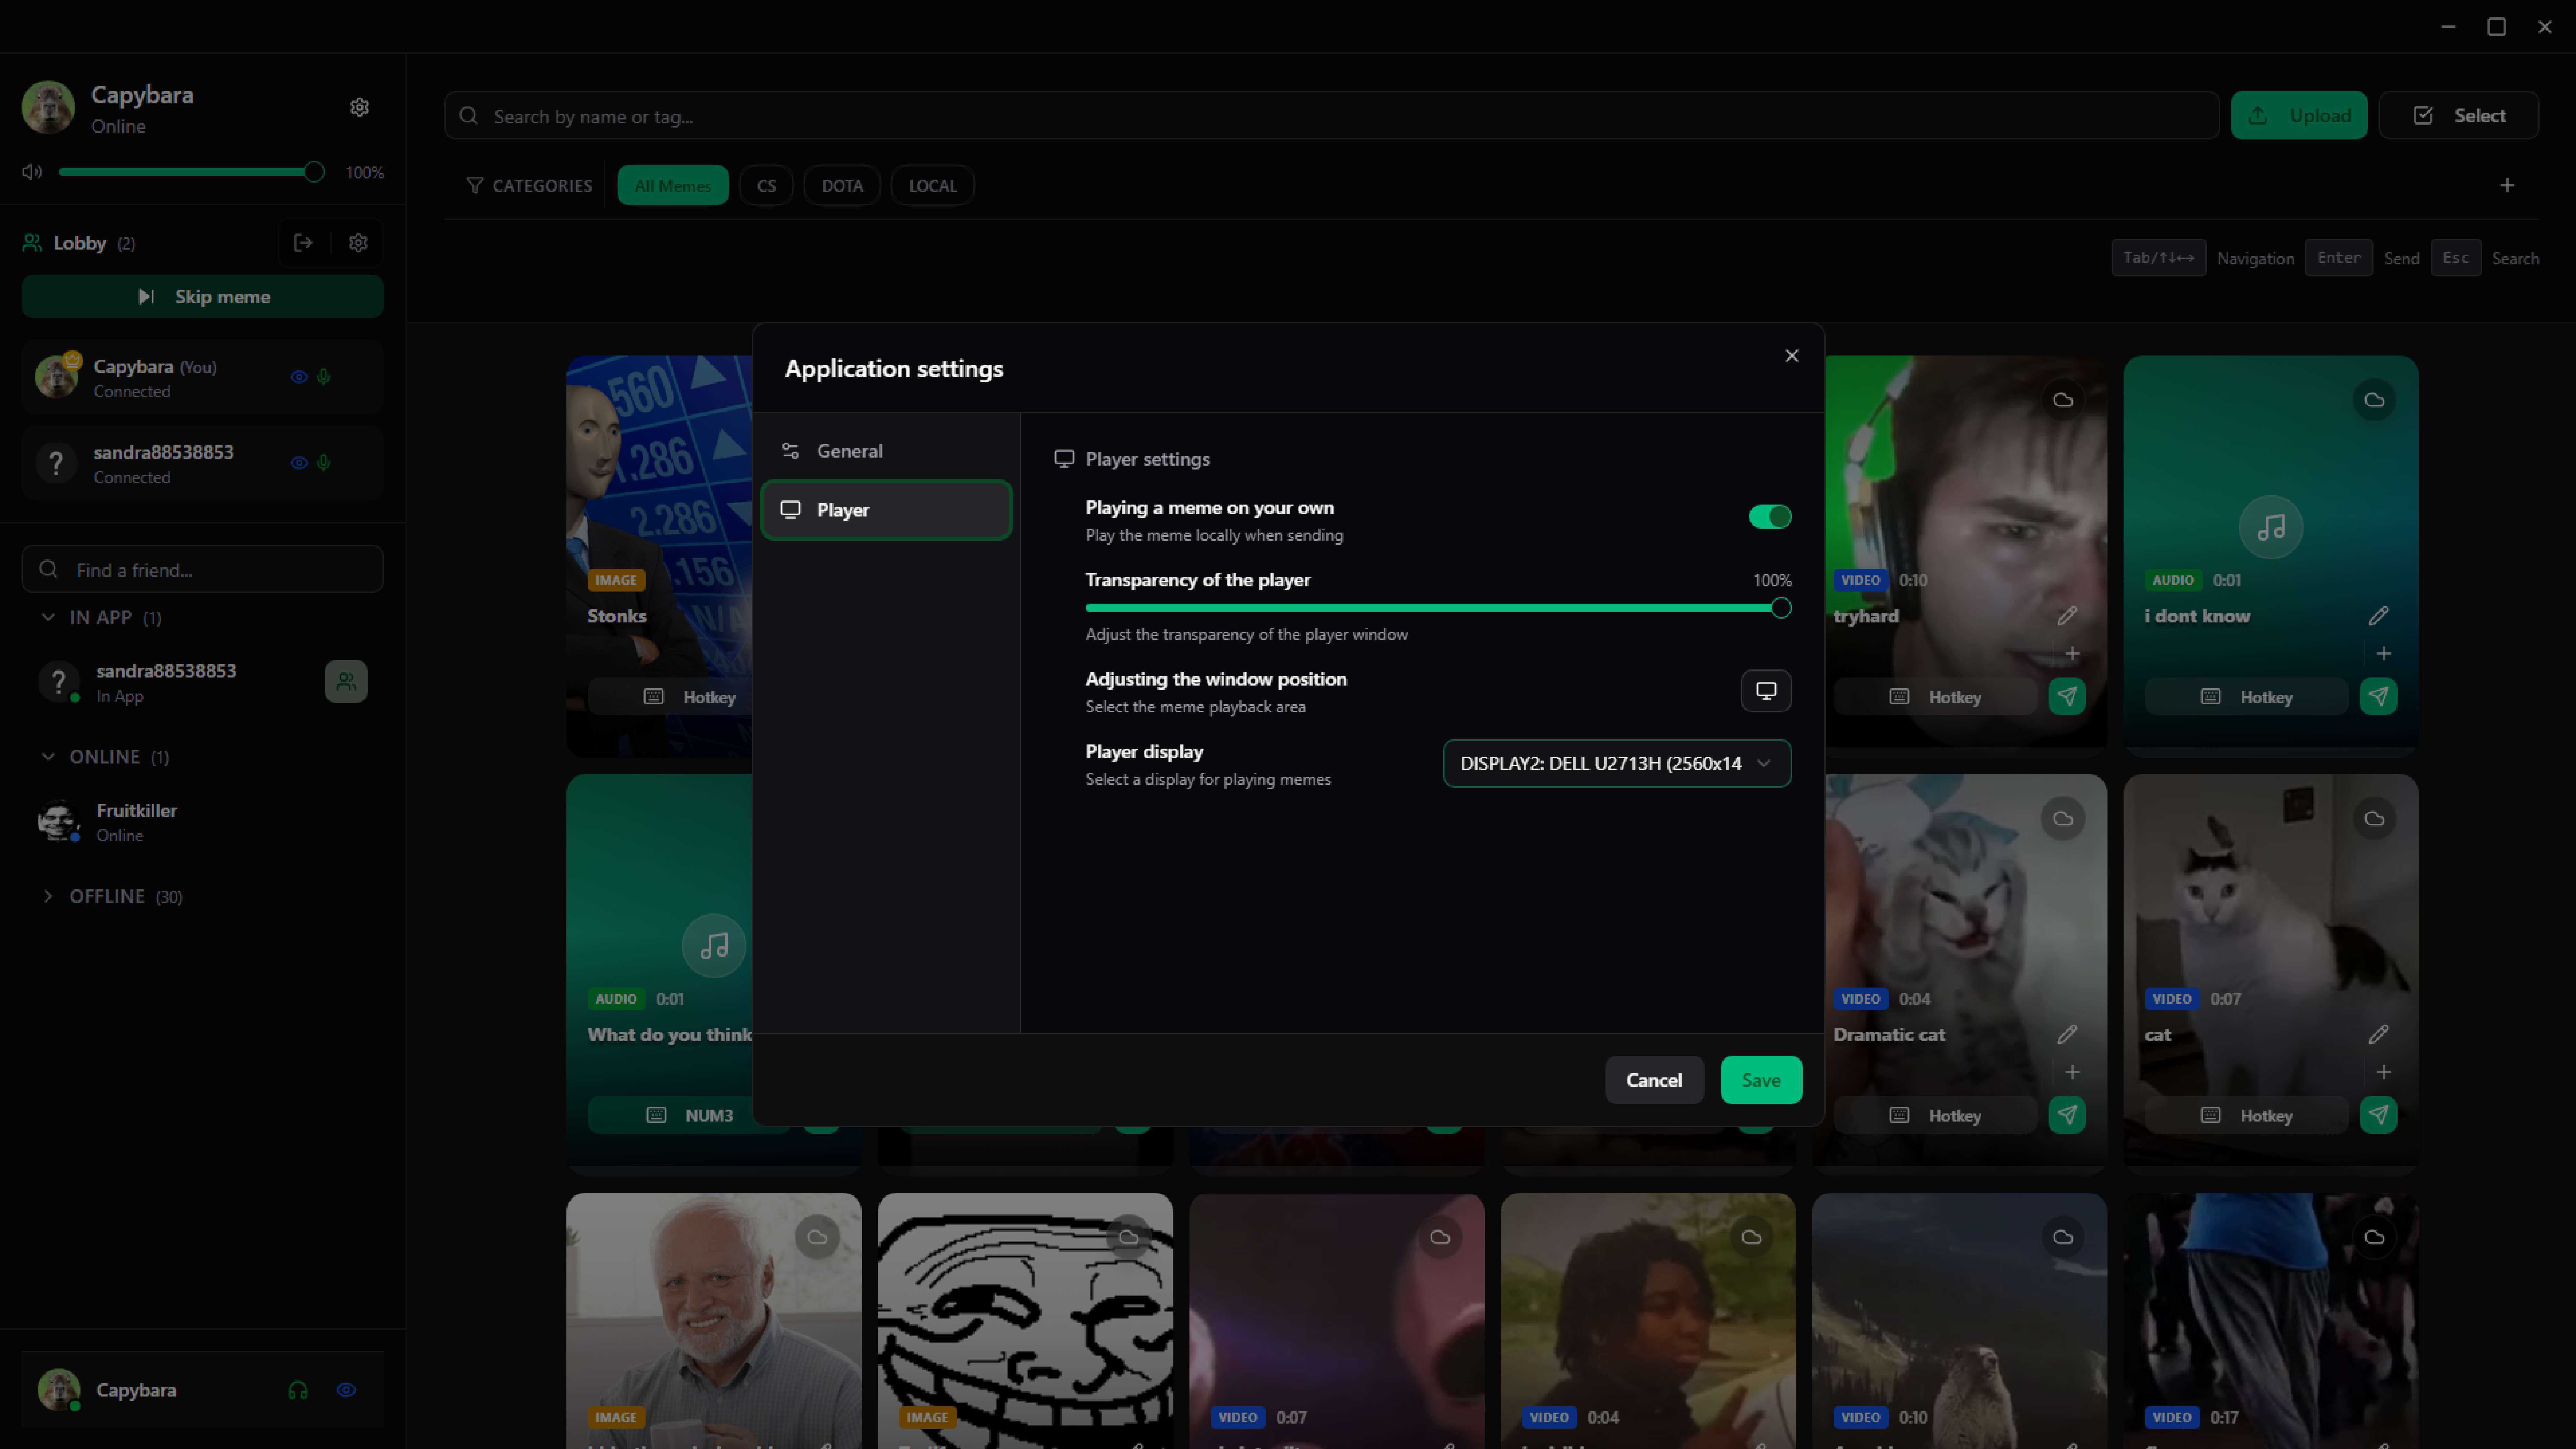Image resolution: width=2576 pixels, height=1449 pixels.
Task: Click plus icon on cat card
Action: tap(2384, 1072)
